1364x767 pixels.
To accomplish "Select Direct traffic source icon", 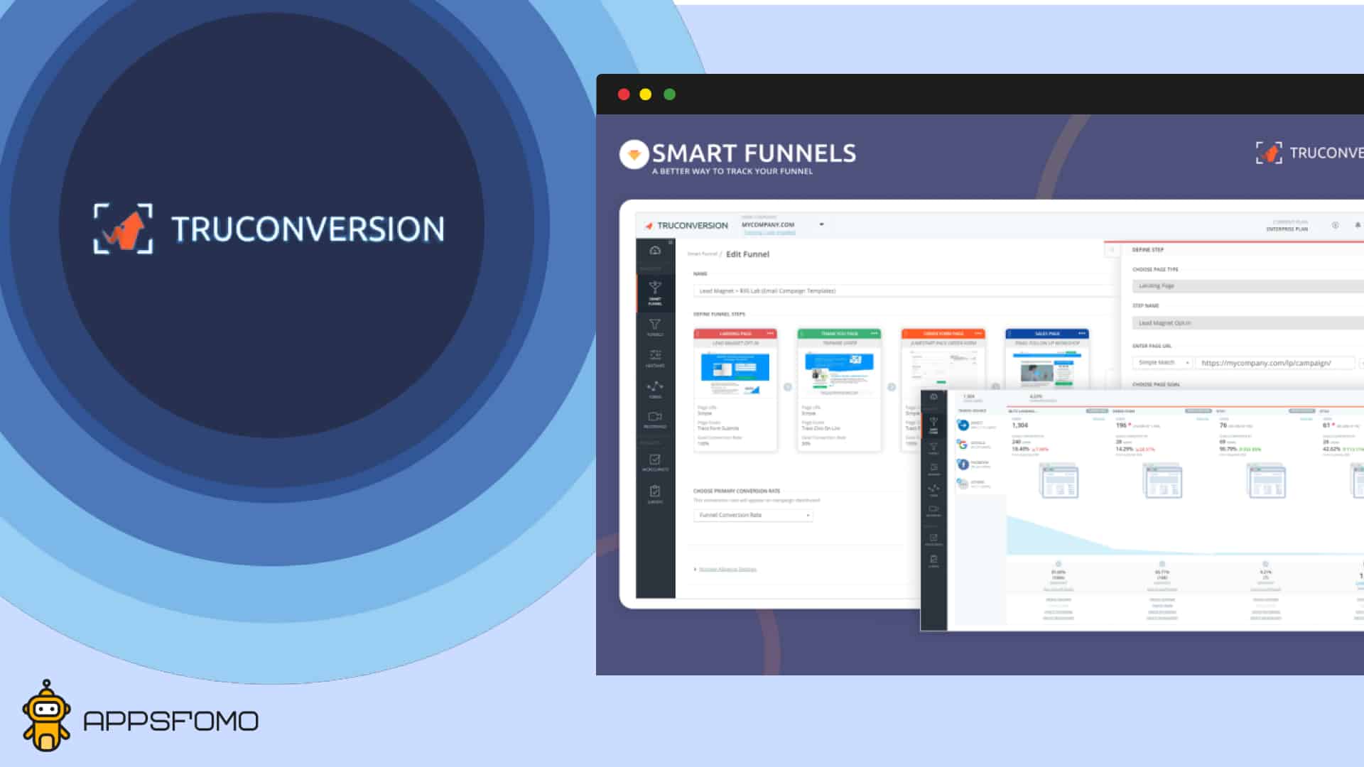I will (x=963, y=425).
